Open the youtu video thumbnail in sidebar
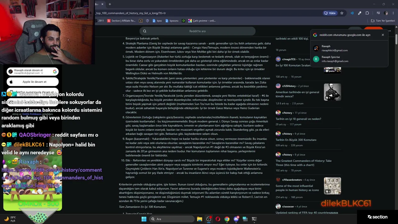 click(332, 70)
